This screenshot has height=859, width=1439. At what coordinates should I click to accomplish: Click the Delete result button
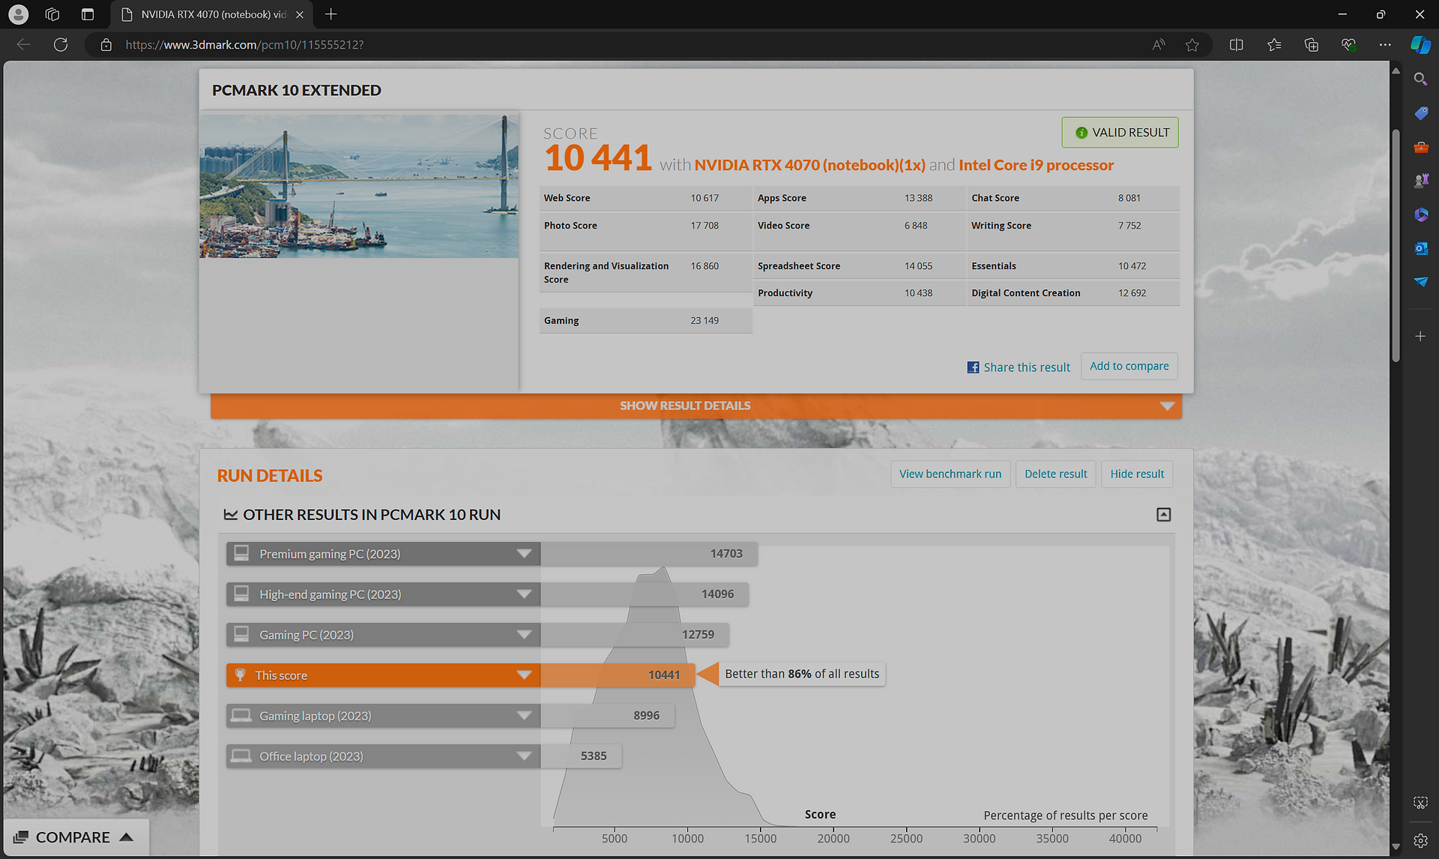pos(1055,474)
